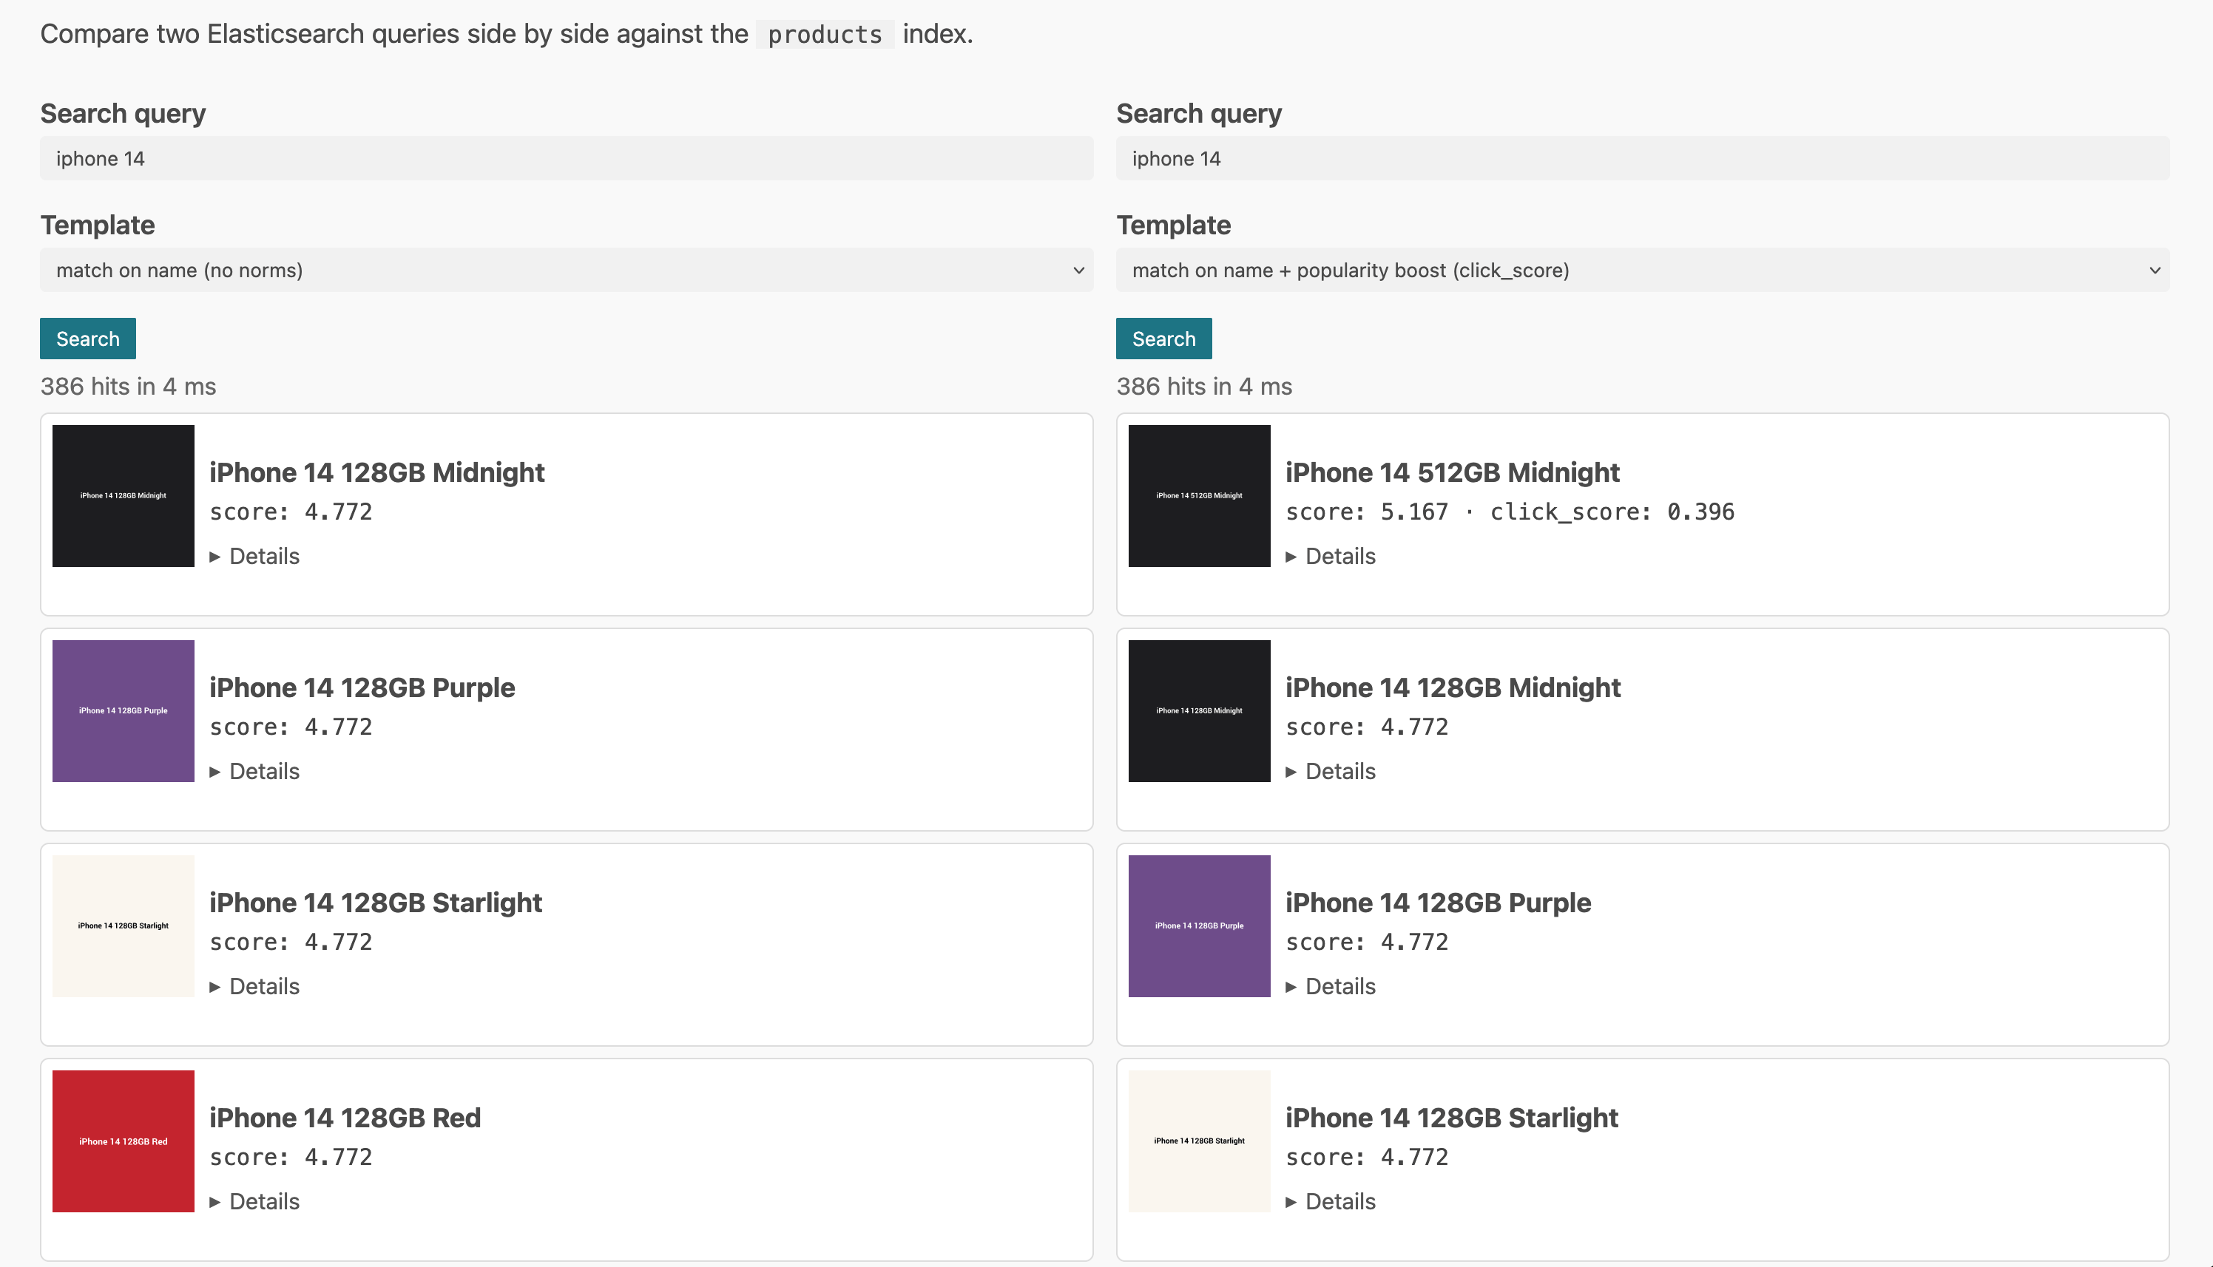Viewport: 2213px width, 1267px height.
Task: Click the left column Search button
Action: [88, 339]
